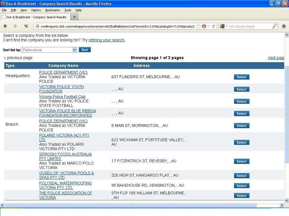Select the 8 MAIN ST Mornington branch
Viewport: 289px width, 216px height.
click(242, 126)
